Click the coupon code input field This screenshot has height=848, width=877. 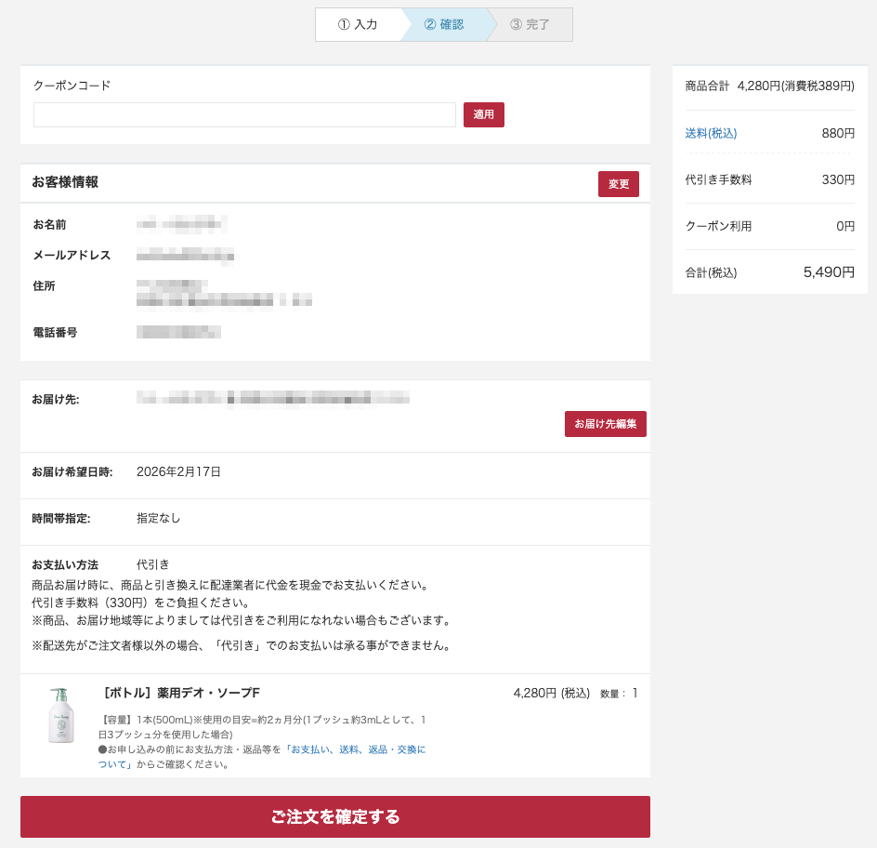(x=244, y=114)
